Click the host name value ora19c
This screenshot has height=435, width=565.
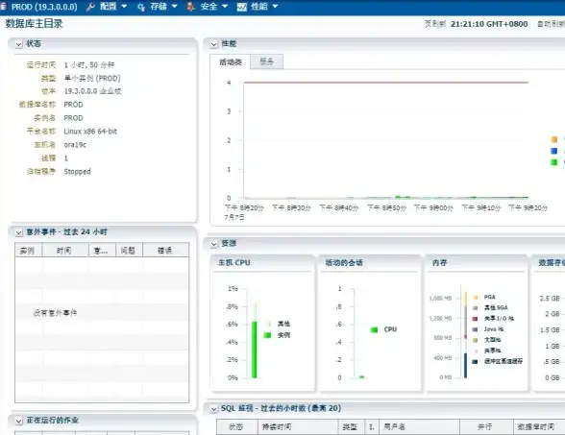(75, 145)
